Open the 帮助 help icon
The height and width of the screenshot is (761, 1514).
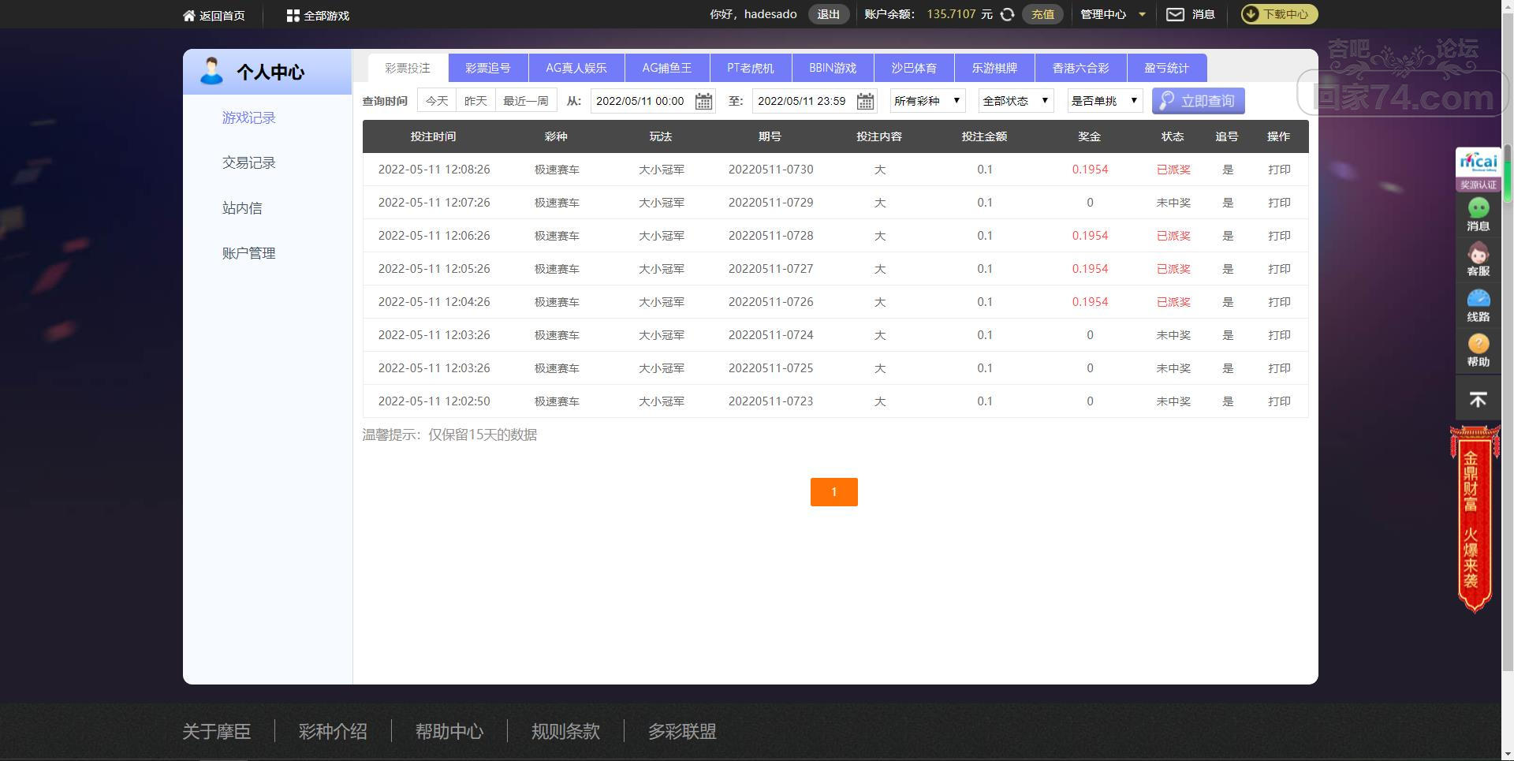pos(1478,350)
